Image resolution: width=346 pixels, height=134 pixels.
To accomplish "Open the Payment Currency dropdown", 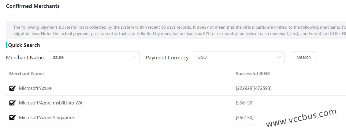I will coord(236,57).
